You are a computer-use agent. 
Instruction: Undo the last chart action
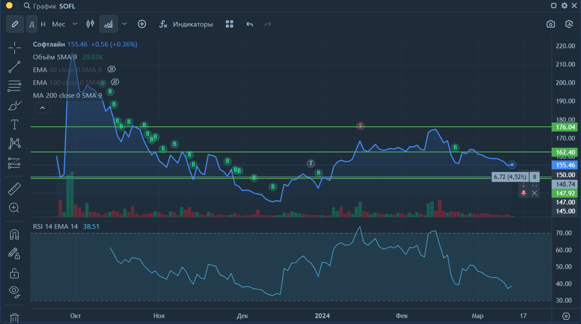coord(249,24)
